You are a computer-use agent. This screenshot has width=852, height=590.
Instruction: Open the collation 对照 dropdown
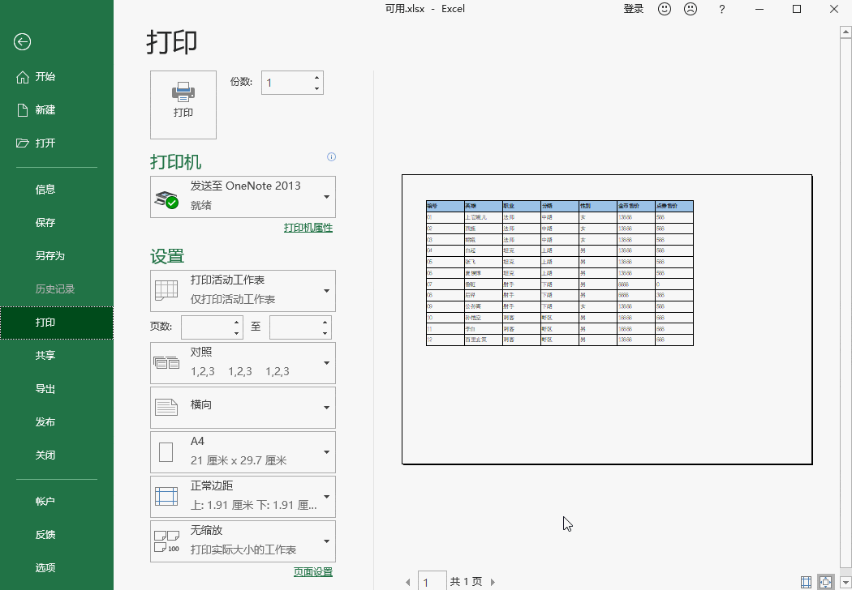pos(243,363)
